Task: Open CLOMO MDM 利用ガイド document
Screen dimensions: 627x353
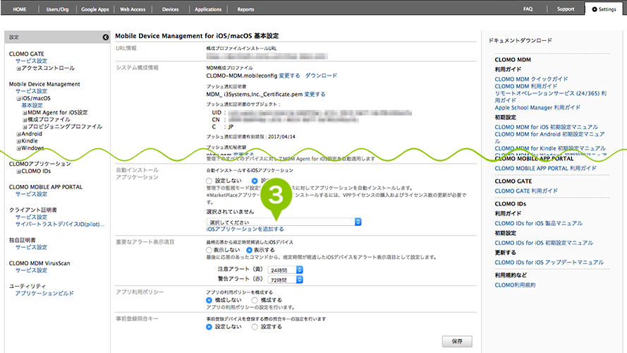Action: pos(526,86)
